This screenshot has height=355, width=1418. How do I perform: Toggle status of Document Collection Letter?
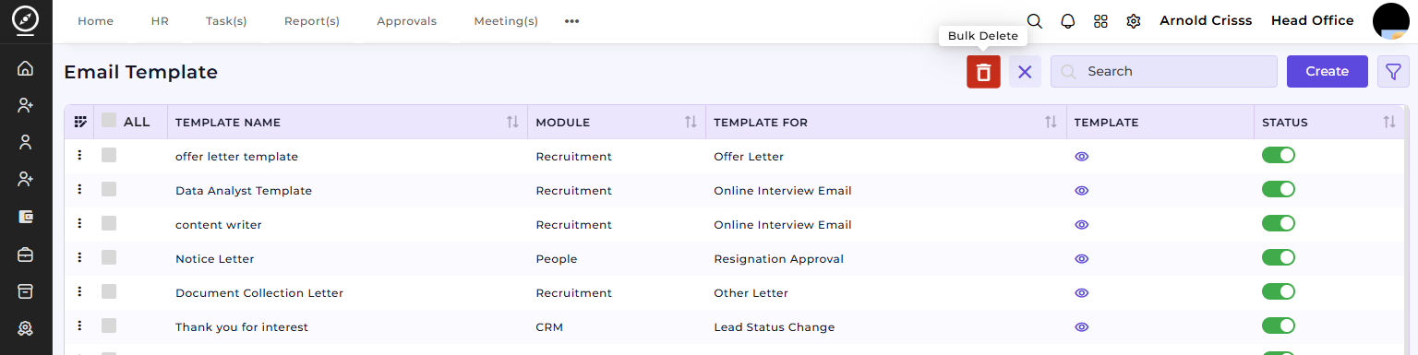click(1279, 291)
